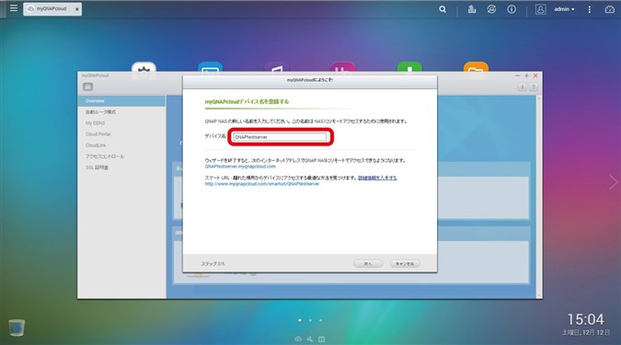The image size is (621, 345).
Task: Open the background tasks icon
Action: point(471,9)
